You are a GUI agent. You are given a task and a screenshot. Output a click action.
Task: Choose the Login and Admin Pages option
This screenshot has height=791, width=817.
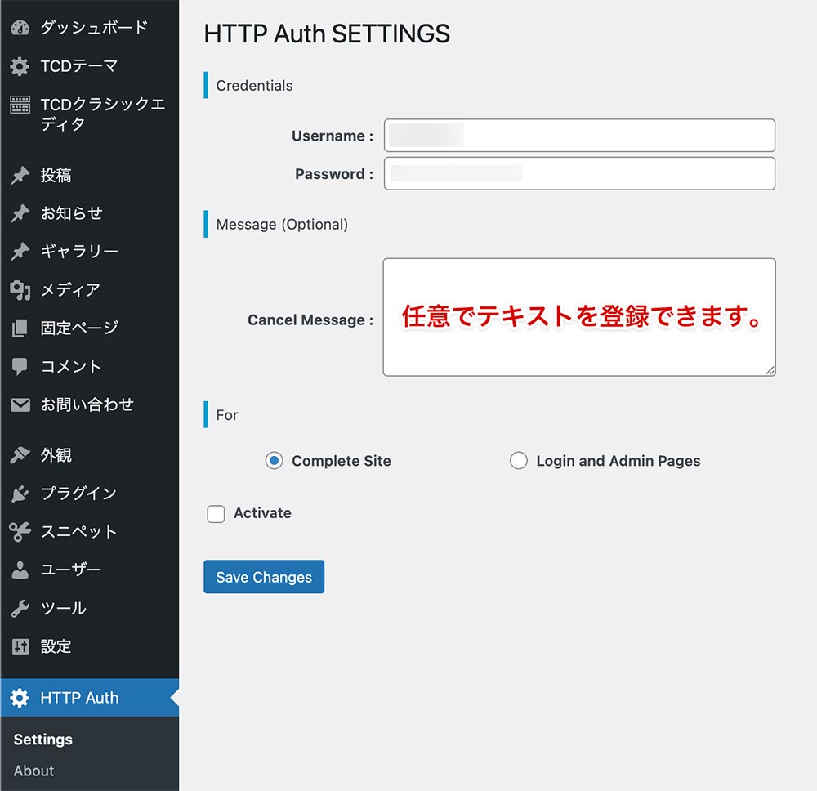pyautogui.click(x=519, y=461)
